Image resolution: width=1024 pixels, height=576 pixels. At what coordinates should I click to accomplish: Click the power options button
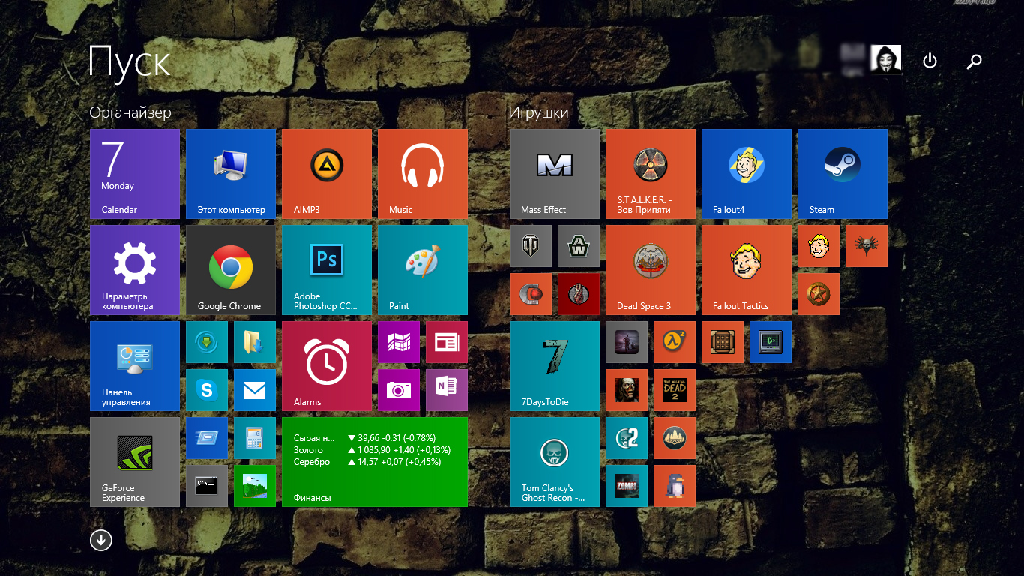[x=930, y=61]
